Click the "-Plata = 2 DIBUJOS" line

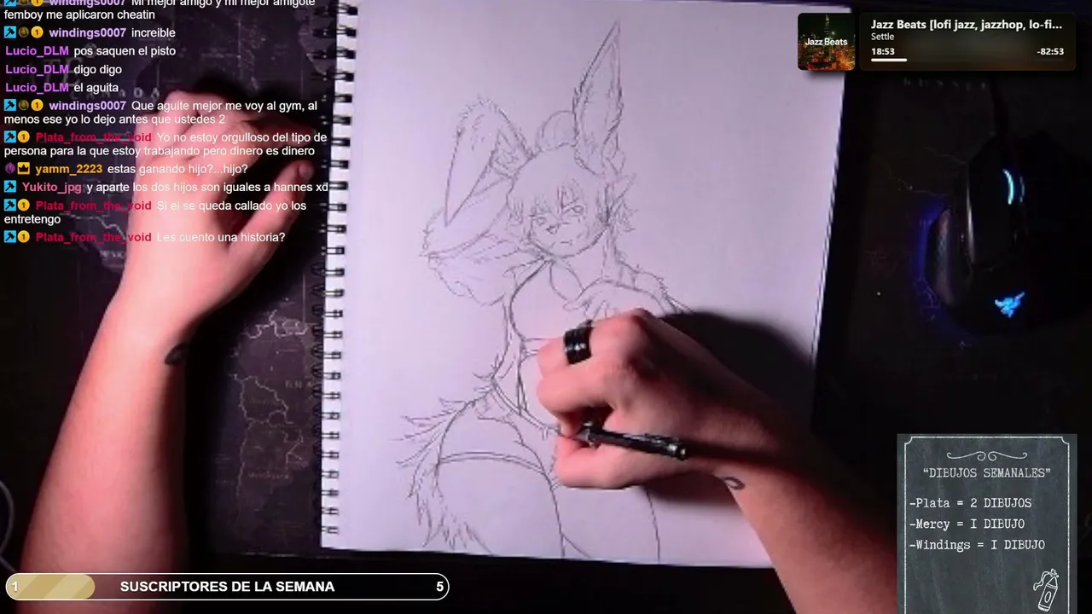[x=971, y=503]
